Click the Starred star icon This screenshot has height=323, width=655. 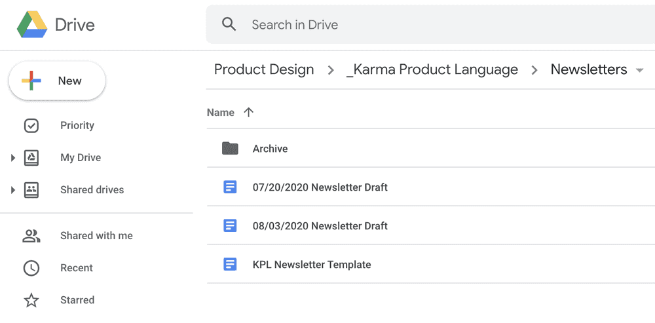click(x=31, y=300)
